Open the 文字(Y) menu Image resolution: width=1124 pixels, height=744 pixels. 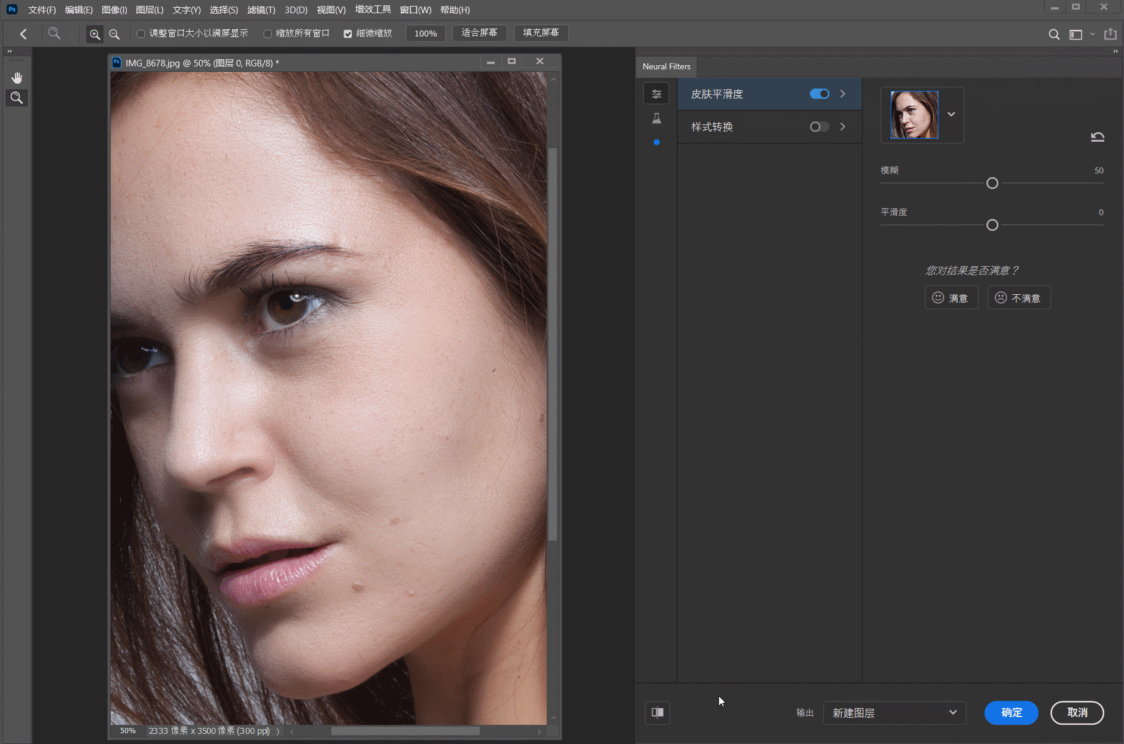187,10
